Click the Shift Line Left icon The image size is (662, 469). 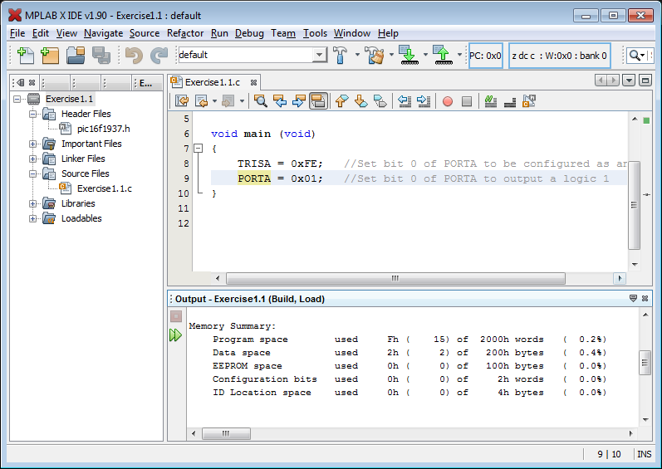coord(405,100)
